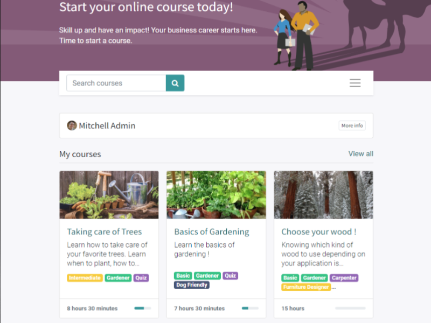431x323 pixels.
Task: Select the Furniture Designer tag
Action: [x=306, y=287]
